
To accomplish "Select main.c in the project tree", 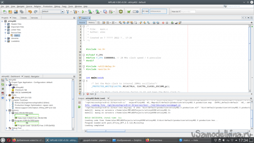I will point(17,36).
